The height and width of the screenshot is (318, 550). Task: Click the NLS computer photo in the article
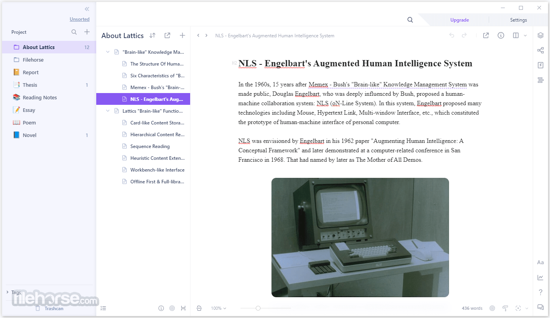360,238
